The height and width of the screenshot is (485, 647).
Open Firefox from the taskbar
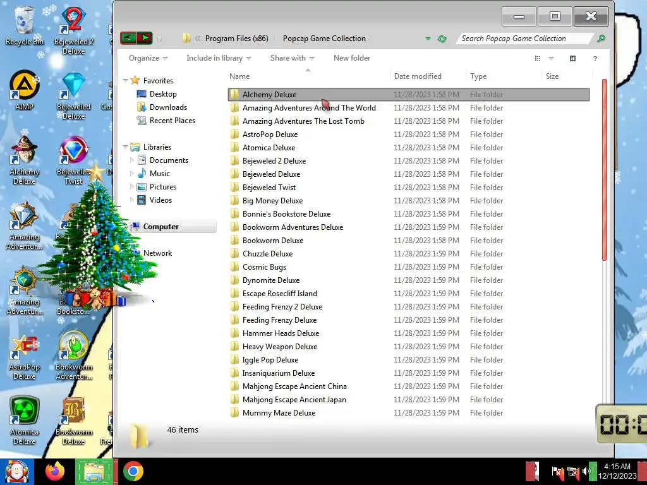[55, 471]
